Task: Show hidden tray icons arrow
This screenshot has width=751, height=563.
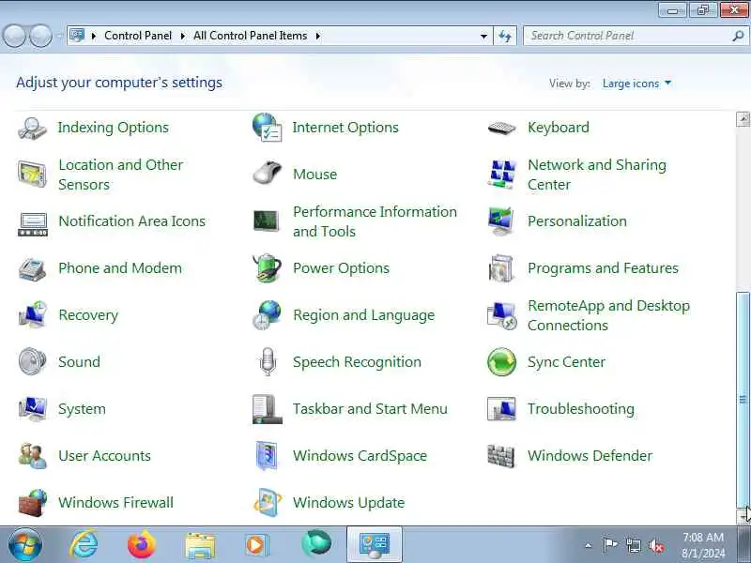Action: pos(589,545)
